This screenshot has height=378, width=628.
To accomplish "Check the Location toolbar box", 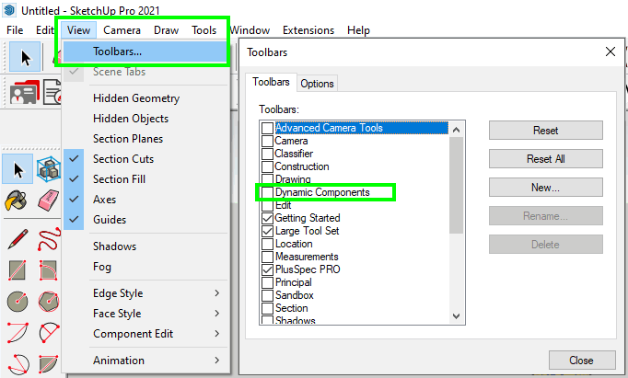I will pyautogui.click(x=267, y=244).
